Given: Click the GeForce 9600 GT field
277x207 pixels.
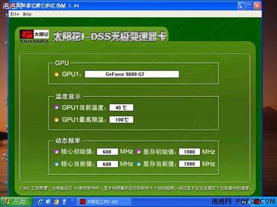Looking at the screenshot, I should 132,74.
